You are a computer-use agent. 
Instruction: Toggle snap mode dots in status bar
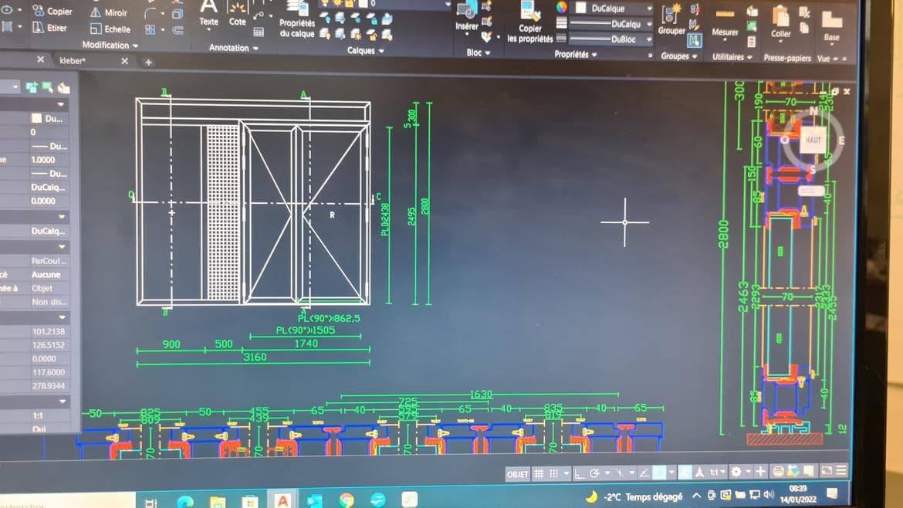click(553, 473)
